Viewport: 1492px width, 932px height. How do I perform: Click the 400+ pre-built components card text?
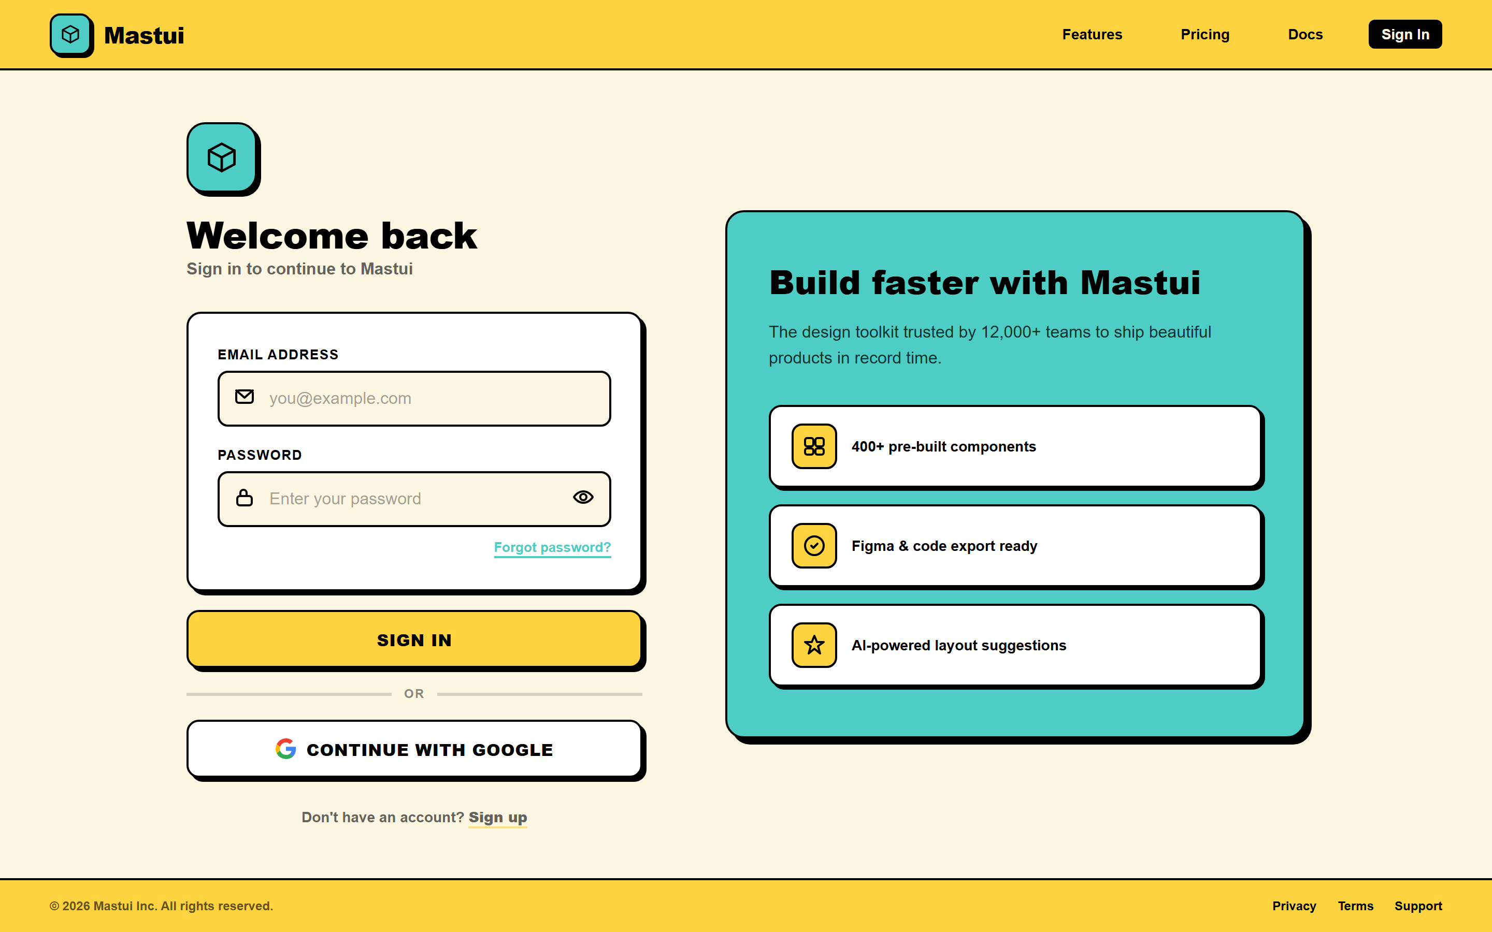tap(943, 446)
